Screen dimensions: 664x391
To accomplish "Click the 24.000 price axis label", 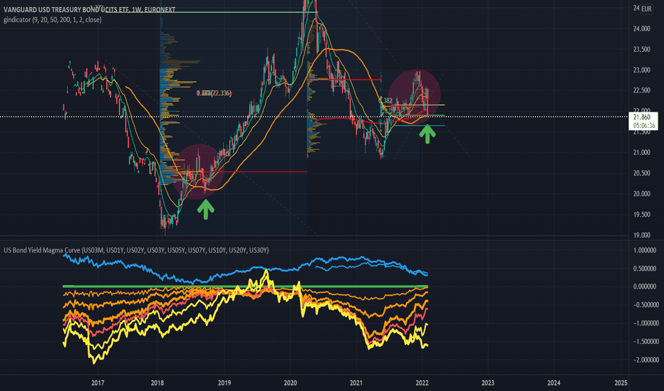I will [641, 28].
